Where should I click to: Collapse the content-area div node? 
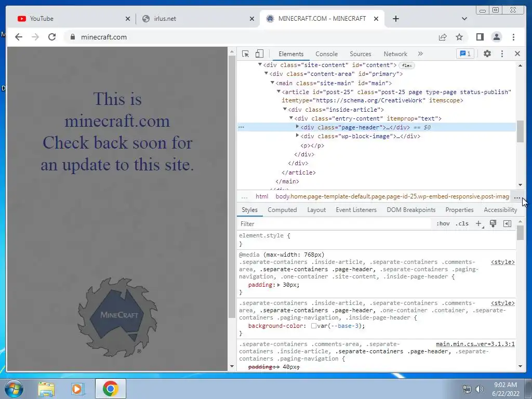(x=267, y=73)
